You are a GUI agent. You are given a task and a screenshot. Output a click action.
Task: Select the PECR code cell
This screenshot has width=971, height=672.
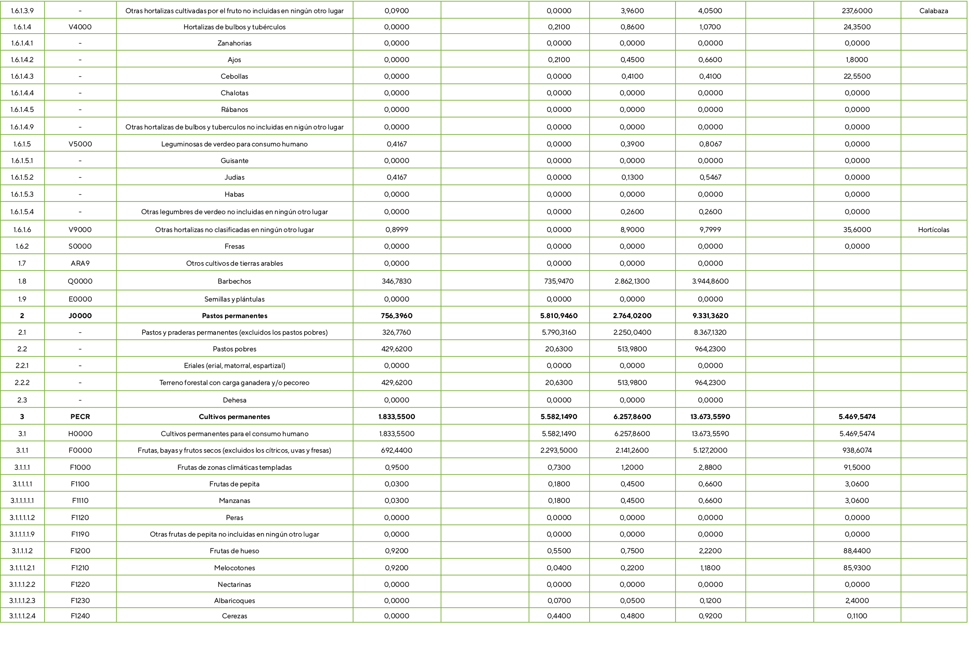[x=80, y=417]
